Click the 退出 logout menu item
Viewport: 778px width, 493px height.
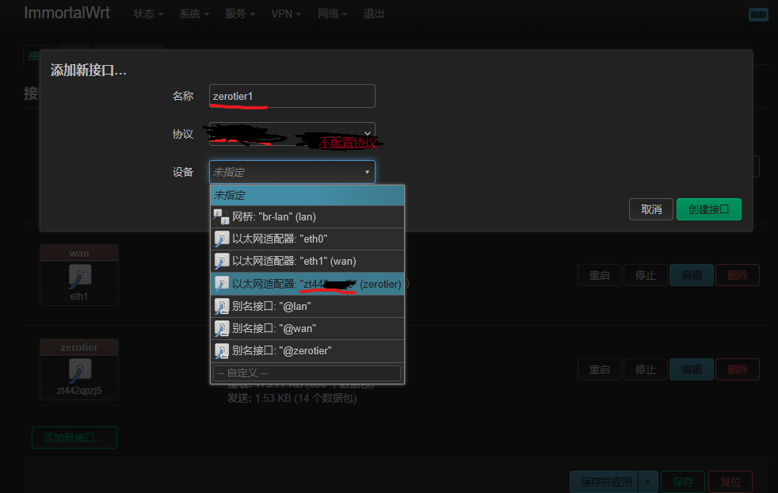[374, 14]
